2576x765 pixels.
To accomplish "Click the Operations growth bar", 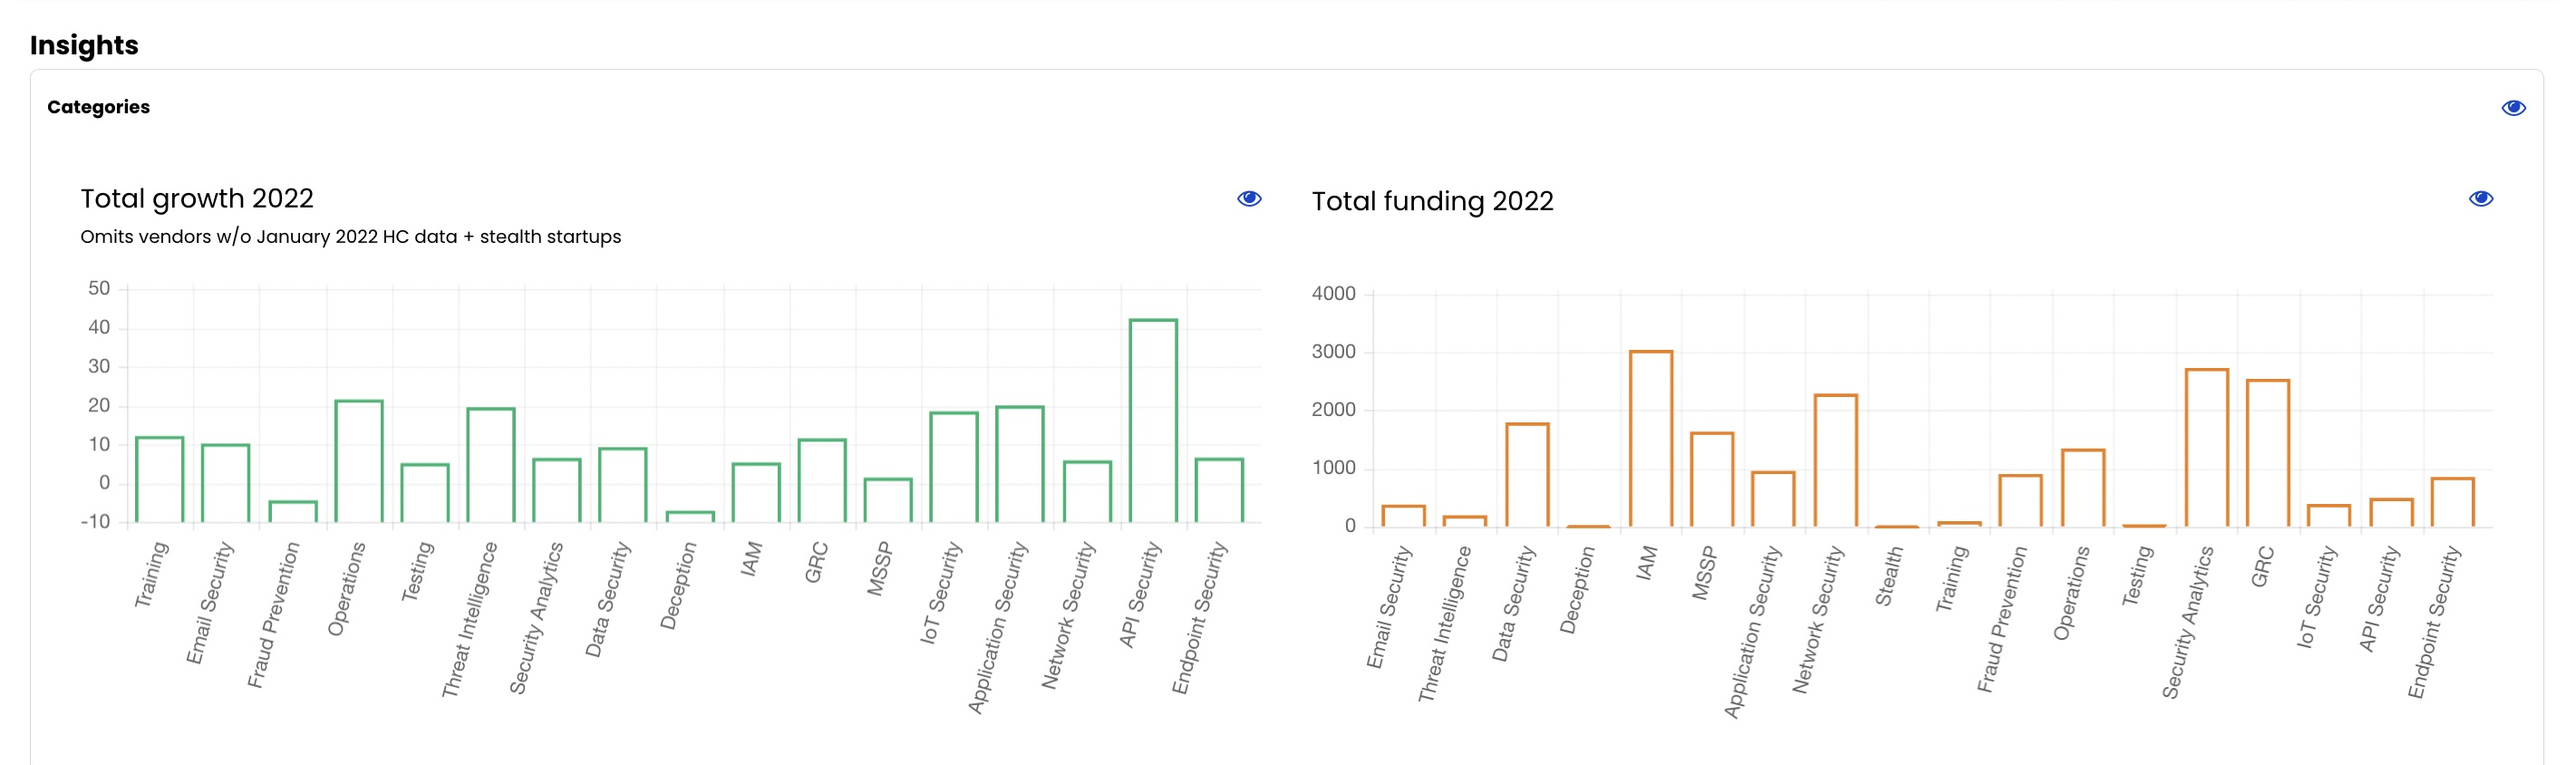I will tap(359, 461).
